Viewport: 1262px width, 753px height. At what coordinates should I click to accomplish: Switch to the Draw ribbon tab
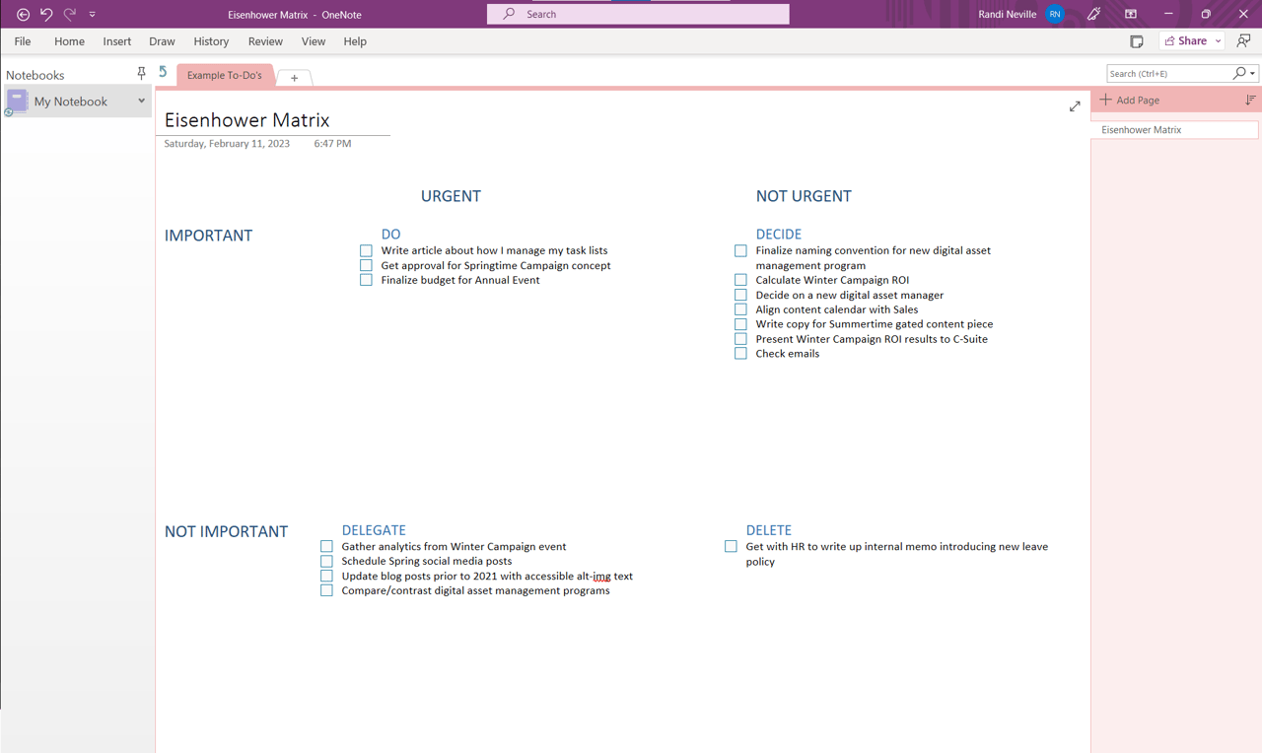tap(162, 40)
